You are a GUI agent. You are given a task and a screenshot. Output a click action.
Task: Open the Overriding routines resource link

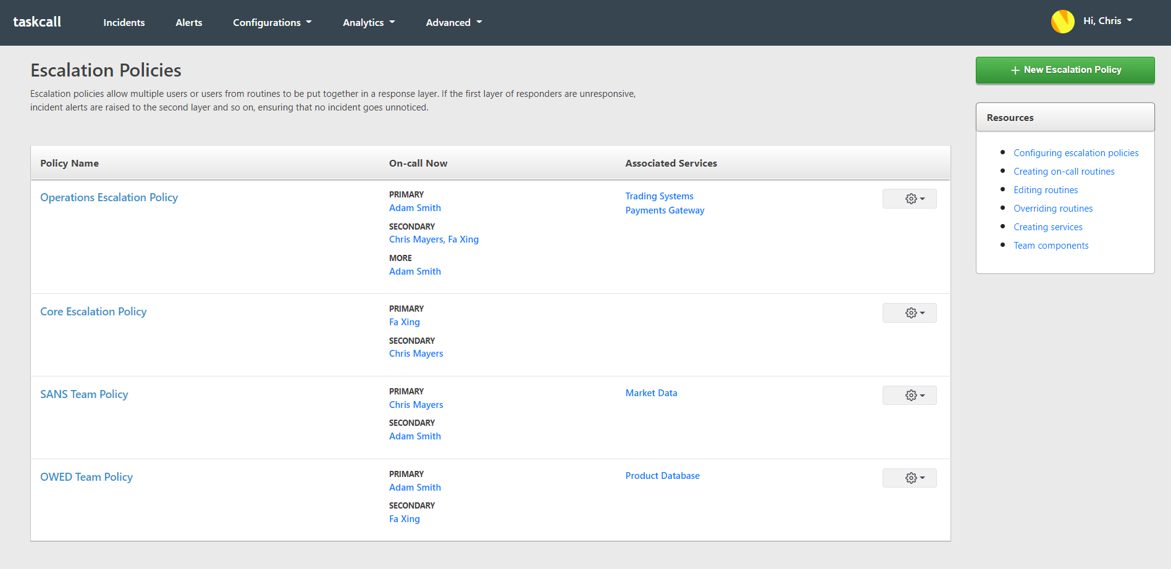[x=1052, y=209]
